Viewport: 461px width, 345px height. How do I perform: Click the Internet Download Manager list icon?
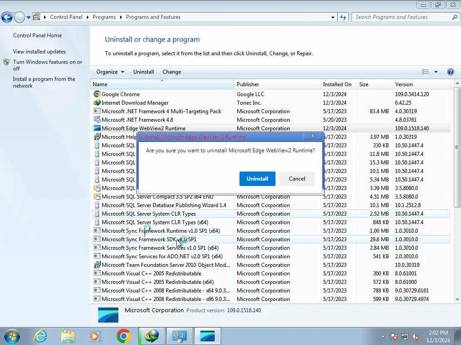coord(97,103)
